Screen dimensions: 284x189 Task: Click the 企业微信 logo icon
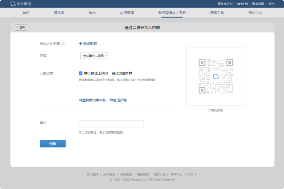(13, 4)
